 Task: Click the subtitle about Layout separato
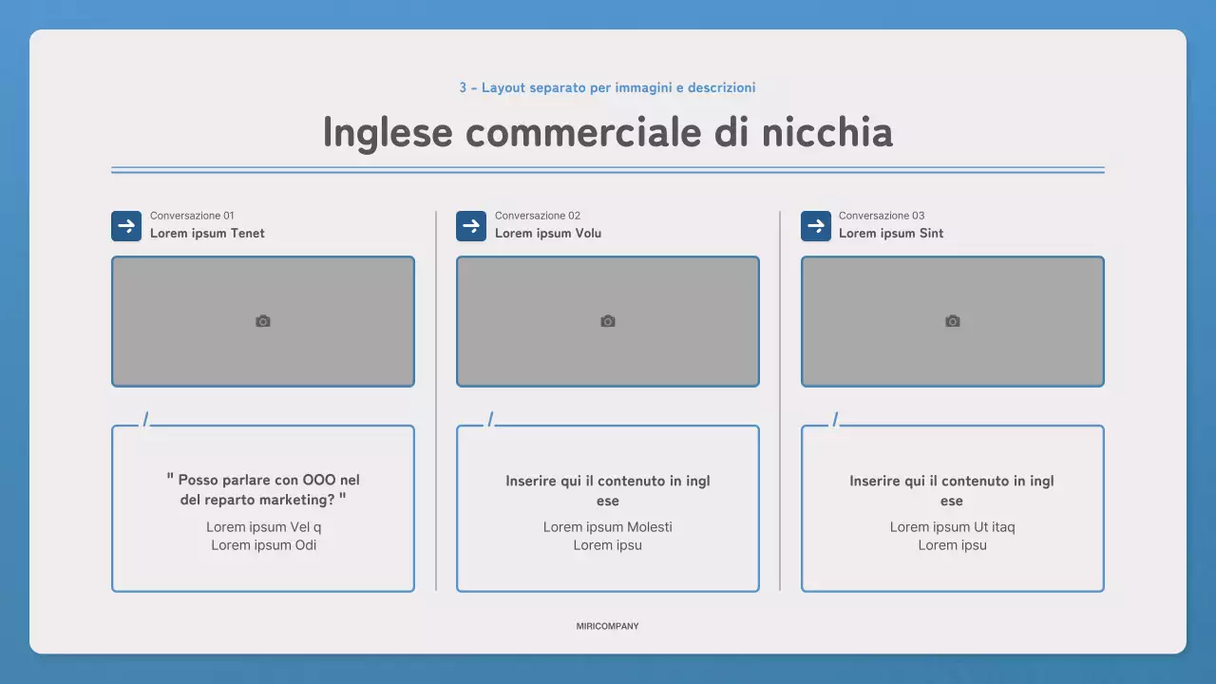click(x=608, y=87)
